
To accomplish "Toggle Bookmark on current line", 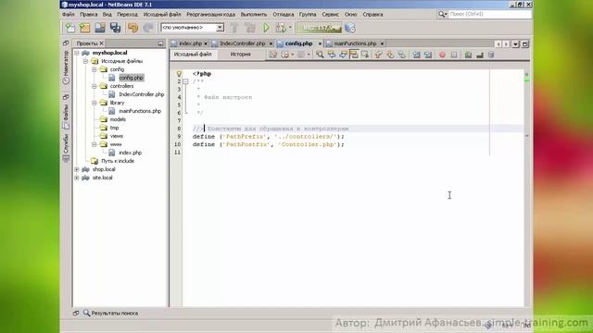I will tap(401, 55).
